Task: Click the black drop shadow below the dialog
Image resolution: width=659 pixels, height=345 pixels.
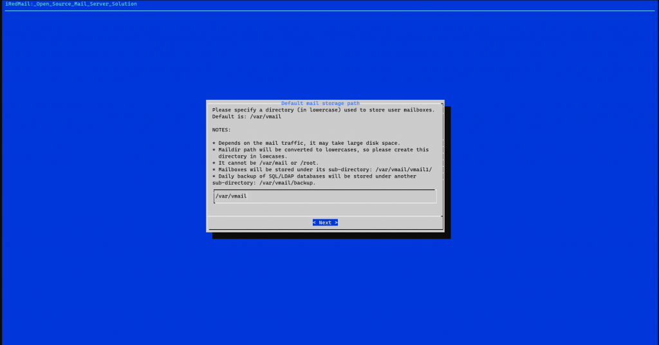Action: [331, 236]
